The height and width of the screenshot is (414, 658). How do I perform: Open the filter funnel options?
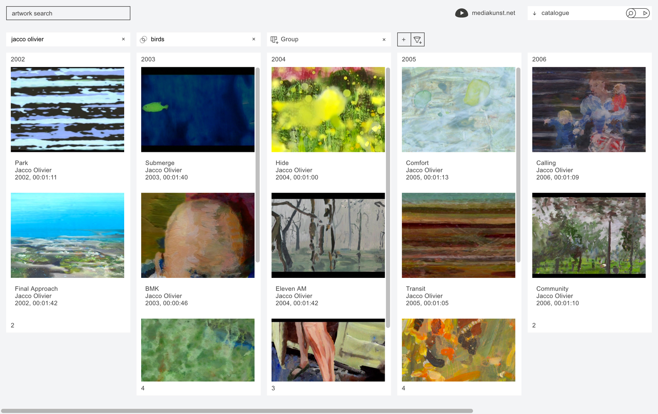click(418, 40)
